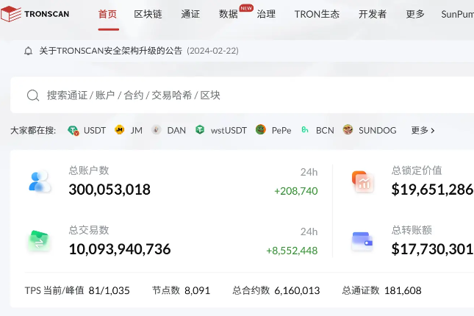This screenshot has width=474, height=316.
Task: Click 总通证数 value 181,608
Action: click(x=403, y=290)
